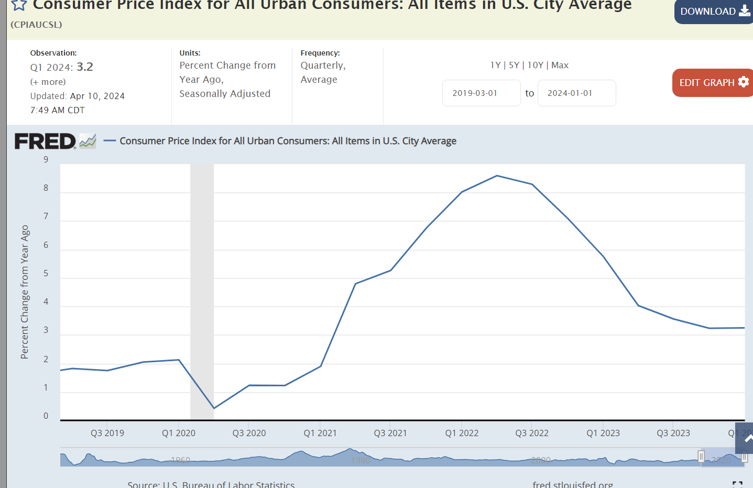The image size is (753, 488).
Task: Click the favorite star icon beside the title
Action: [19, 5]
